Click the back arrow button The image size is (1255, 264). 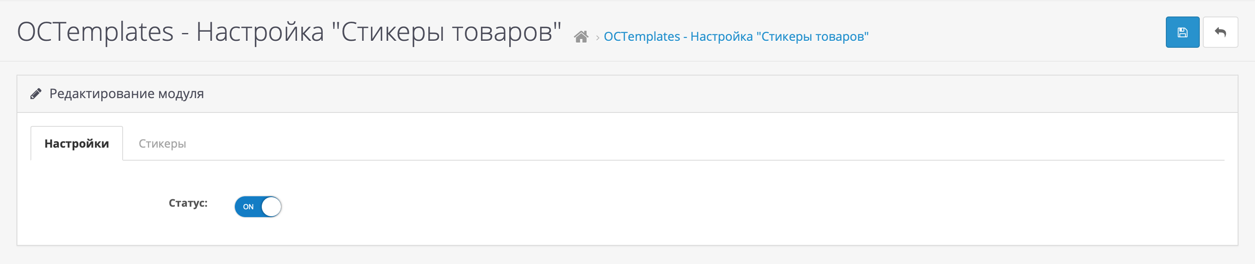click(1220, 32)
